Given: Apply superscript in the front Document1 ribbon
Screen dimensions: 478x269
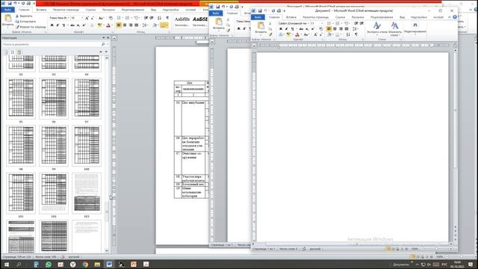Looking at the screenshot, I should coord(312,29).
